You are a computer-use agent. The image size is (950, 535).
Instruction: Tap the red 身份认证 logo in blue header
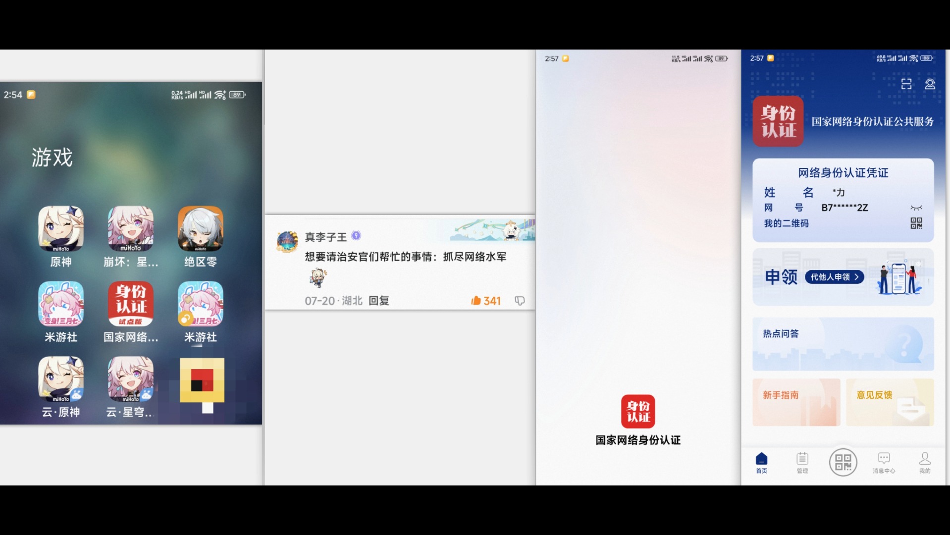click(778, 121)
